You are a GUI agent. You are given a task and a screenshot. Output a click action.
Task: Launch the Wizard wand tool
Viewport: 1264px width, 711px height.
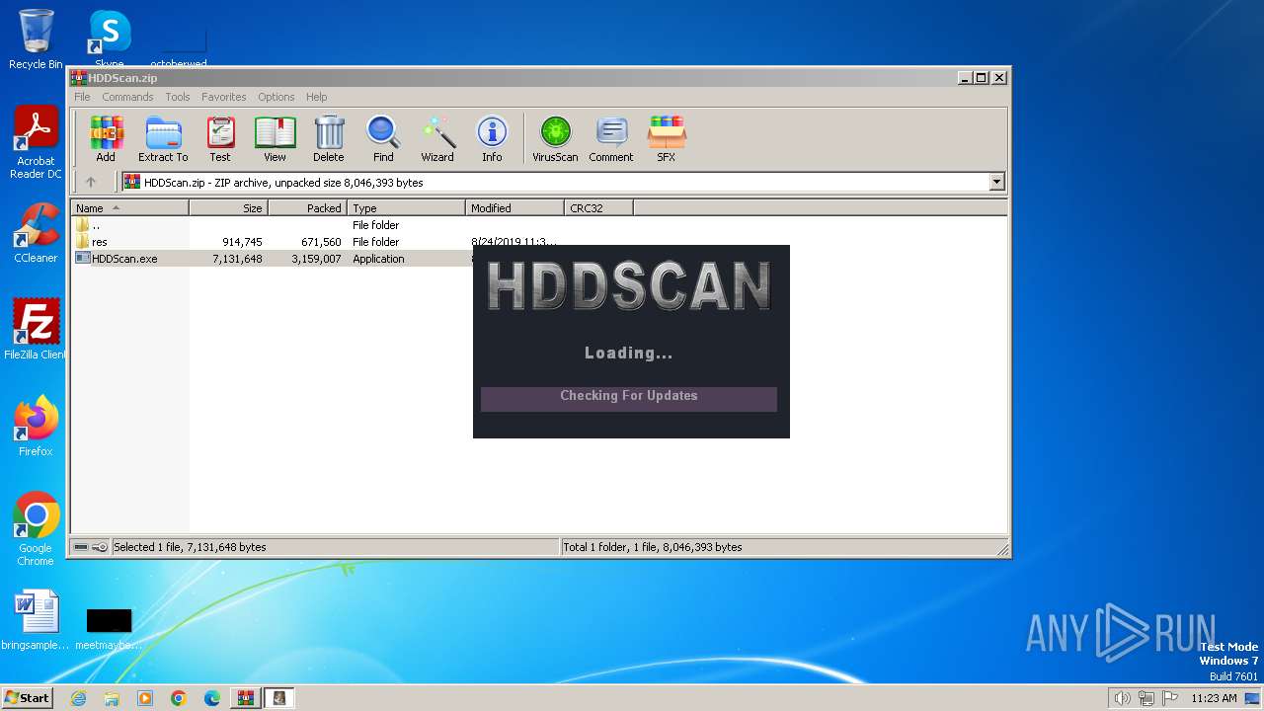(437, 138)
